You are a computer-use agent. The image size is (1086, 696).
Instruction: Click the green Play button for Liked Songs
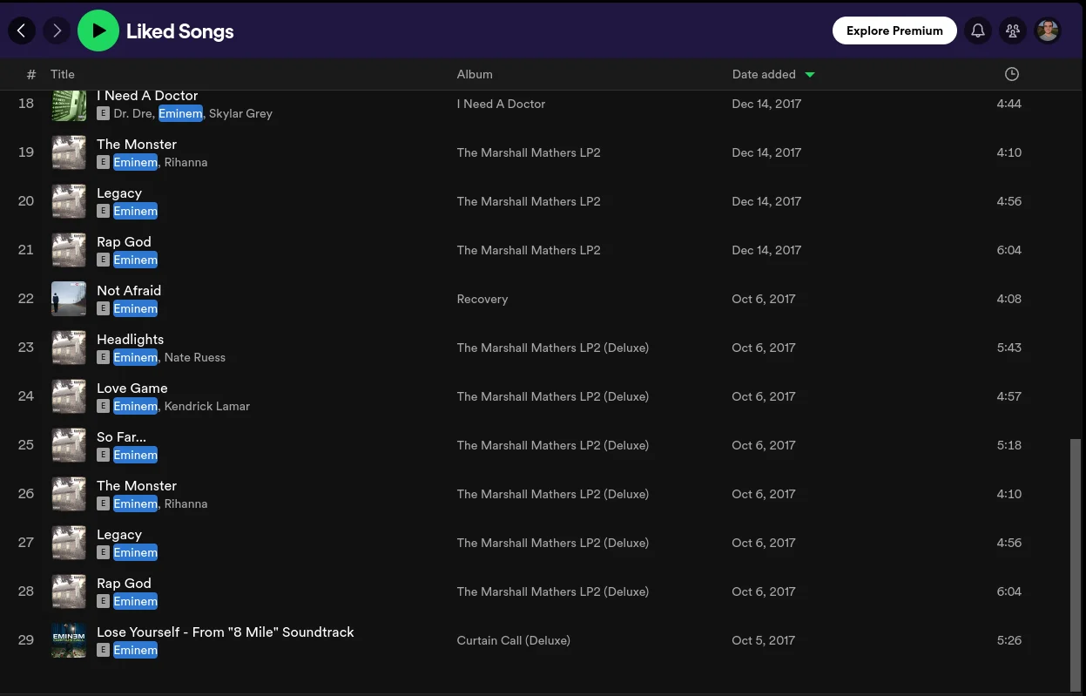[x=98, y=30]
